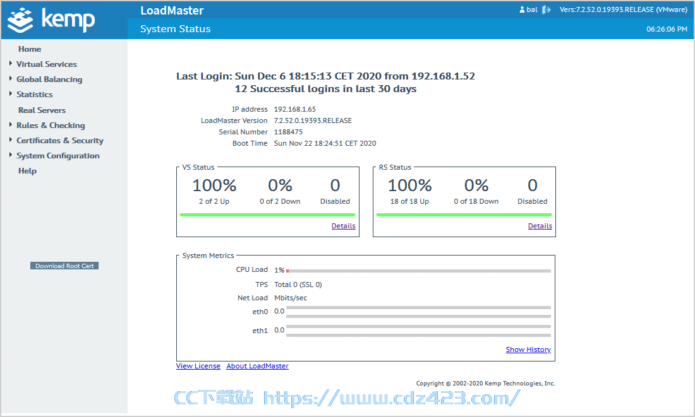695x417 pixels.
Task: Open Rules & Checking menu
Action: click(51, 126)
